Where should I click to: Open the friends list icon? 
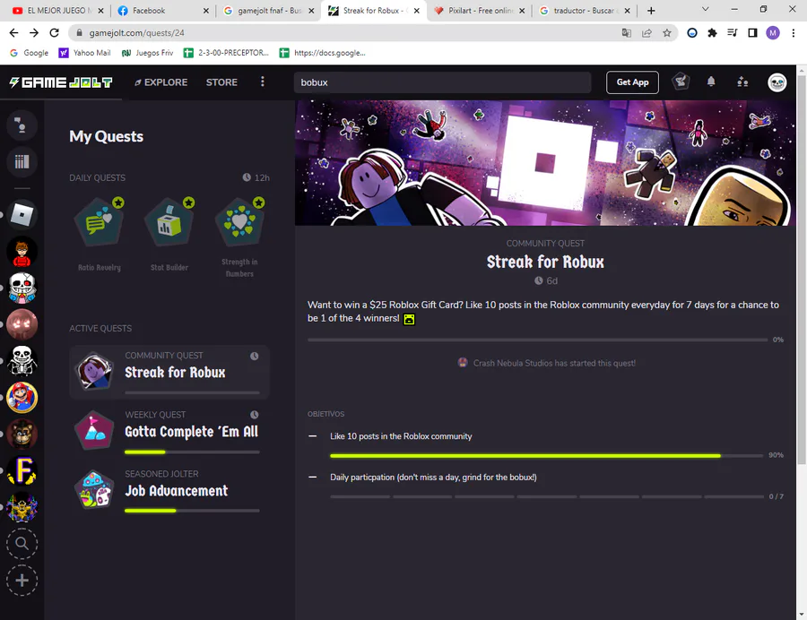pos(742,82)
